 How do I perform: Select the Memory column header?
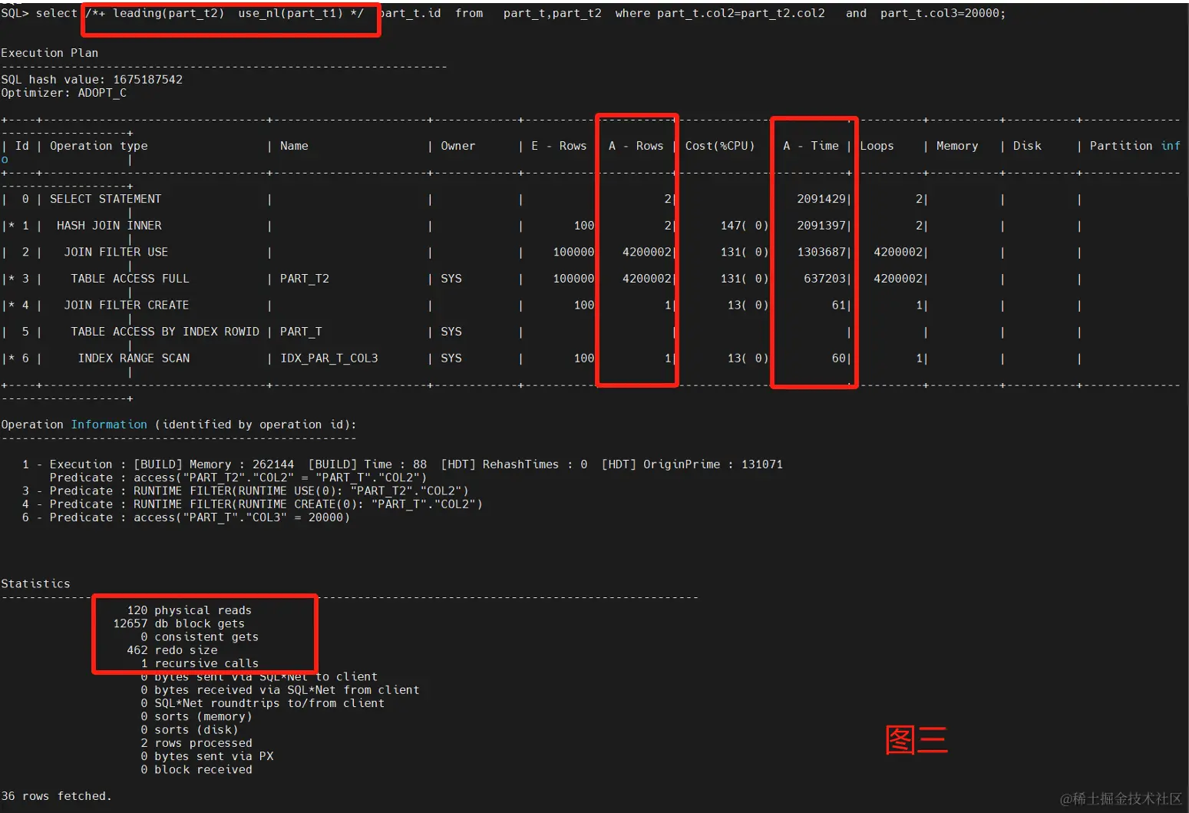click(x=957, y=146)
